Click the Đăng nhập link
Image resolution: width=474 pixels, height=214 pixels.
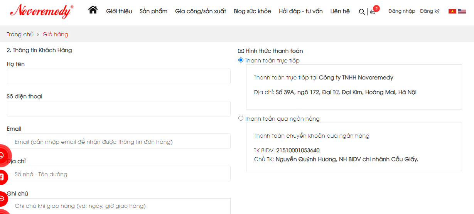(402, 11)
